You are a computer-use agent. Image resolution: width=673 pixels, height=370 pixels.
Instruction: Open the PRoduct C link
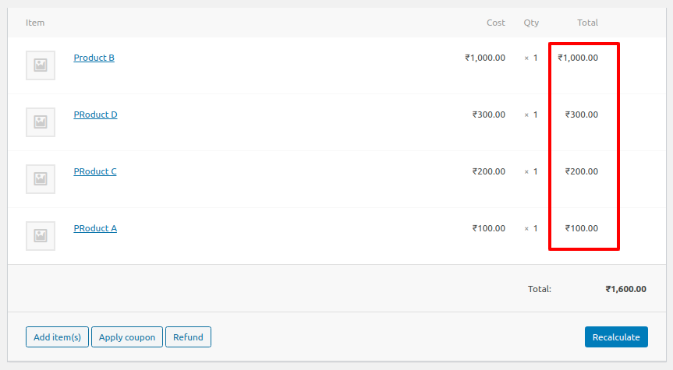pos(95,171)
